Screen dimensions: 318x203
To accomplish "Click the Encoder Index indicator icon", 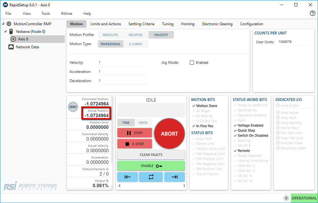I will [x=278, y=143].
